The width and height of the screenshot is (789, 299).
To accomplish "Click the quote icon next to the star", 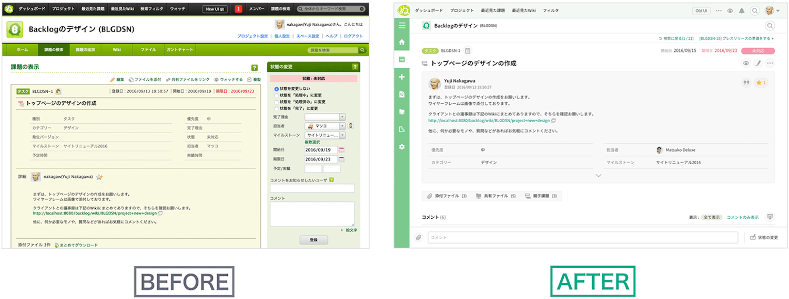I will [x=746, y=83].
